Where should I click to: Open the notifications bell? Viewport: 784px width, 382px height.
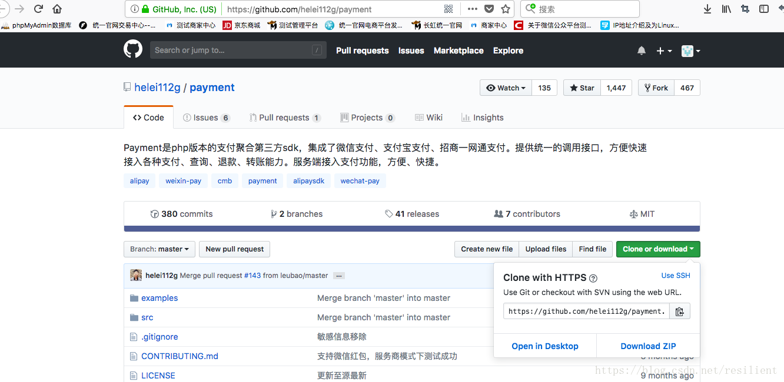point(642,51)
